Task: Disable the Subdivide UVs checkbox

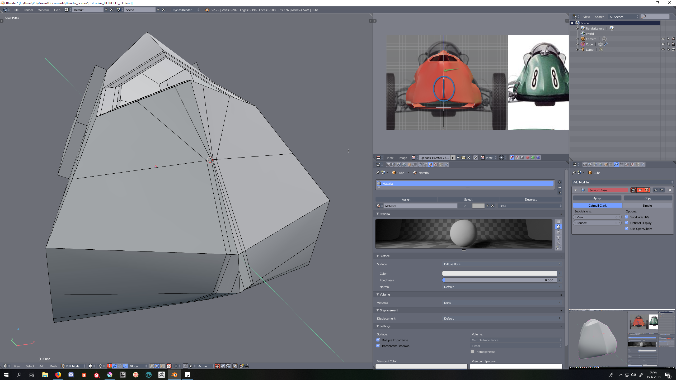Action: (627, 217)
